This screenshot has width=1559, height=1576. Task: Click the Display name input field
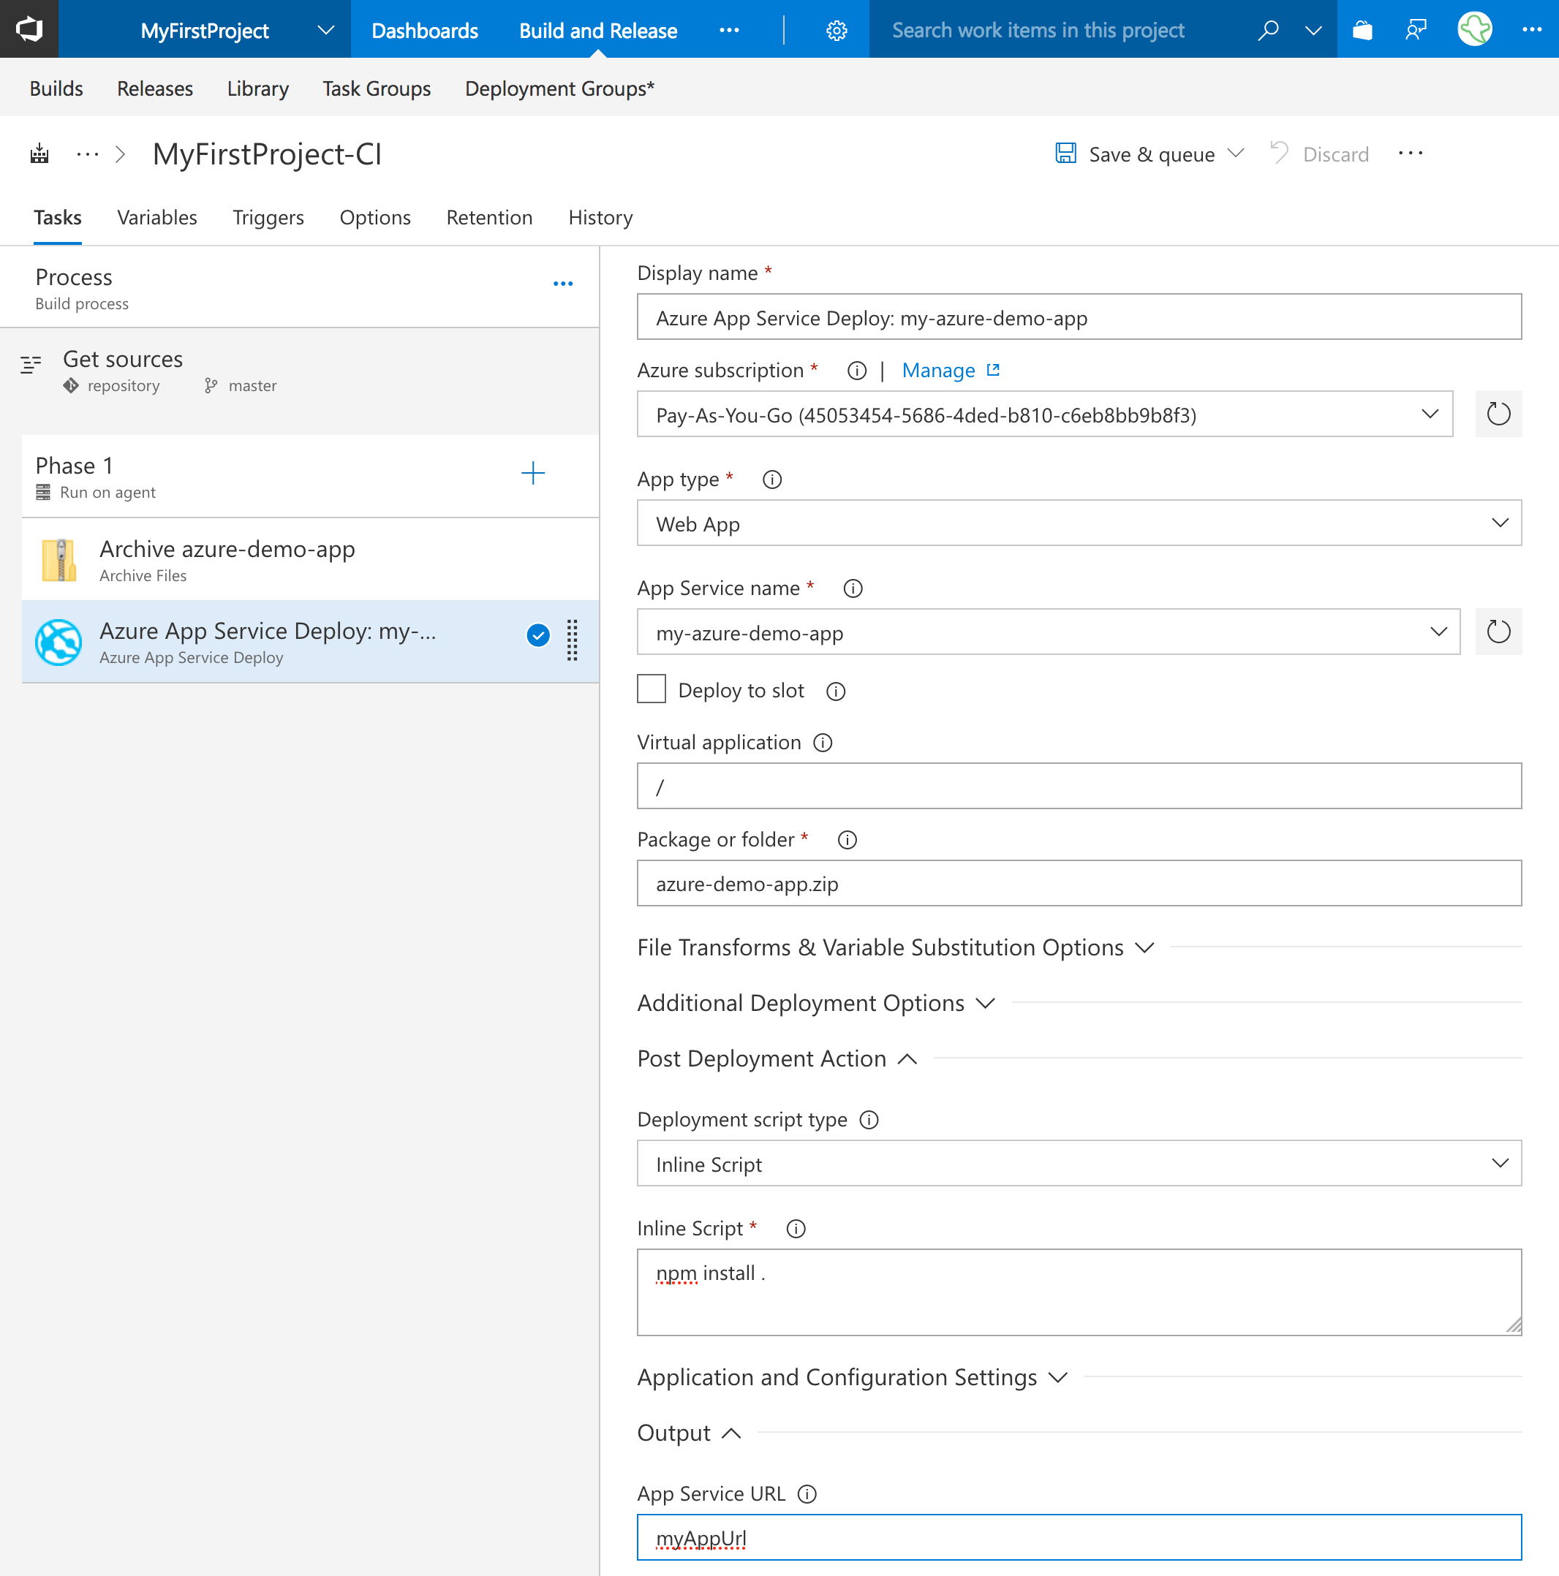point(1079,317)
